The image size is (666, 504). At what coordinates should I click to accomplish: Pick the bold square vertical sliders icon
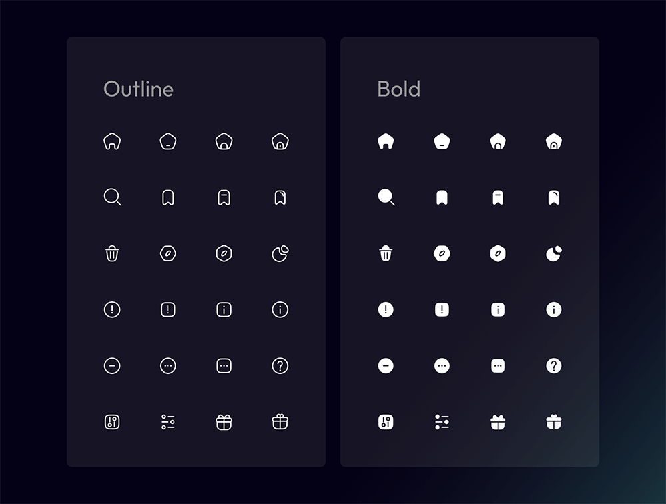(x=386, y=421)
